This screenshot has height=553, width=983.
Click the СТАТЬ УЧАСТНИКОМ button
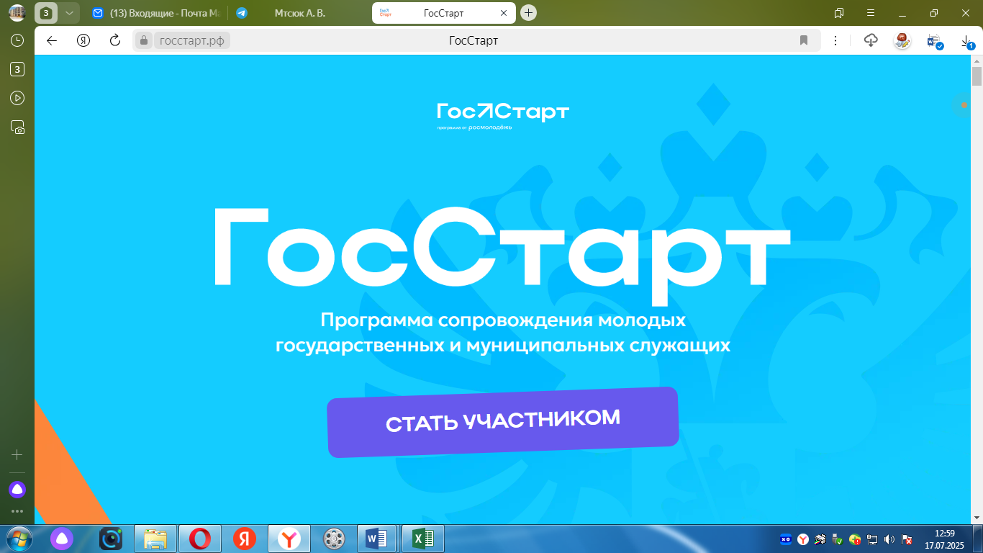point(503,422)
